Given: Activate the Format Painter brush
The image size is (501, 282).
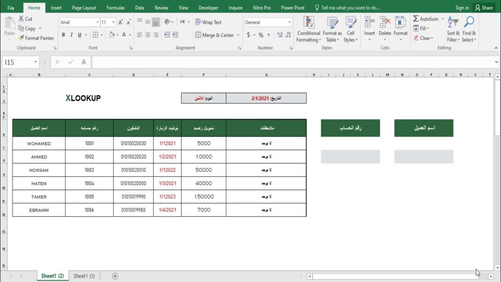Looking at the screenshot, I should [21, 38].
